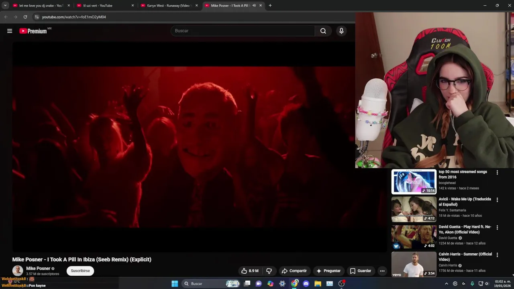Switch to 'lil uzi vert - YouTube' tab
The width and height of the screenshot is (514, 289).
[104, 6]
